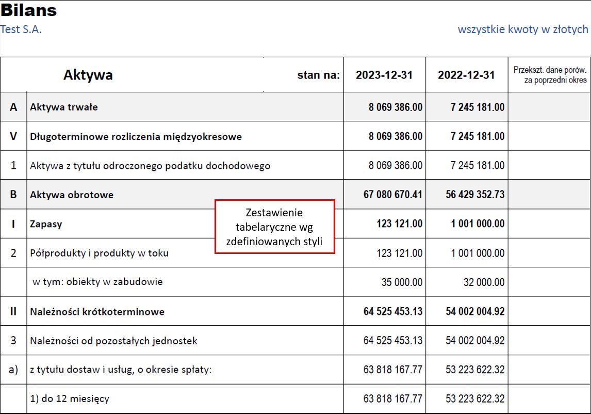Click the value 35 000.00

pos(402,282)
